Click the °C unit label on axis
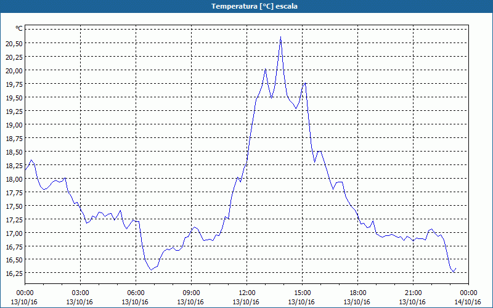The image size is (493, 308). pos(19,28)
